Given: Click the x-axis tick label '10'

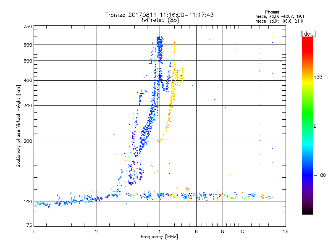Looking at the screenshot, I should pyautogui.click(x=243, y=231).
